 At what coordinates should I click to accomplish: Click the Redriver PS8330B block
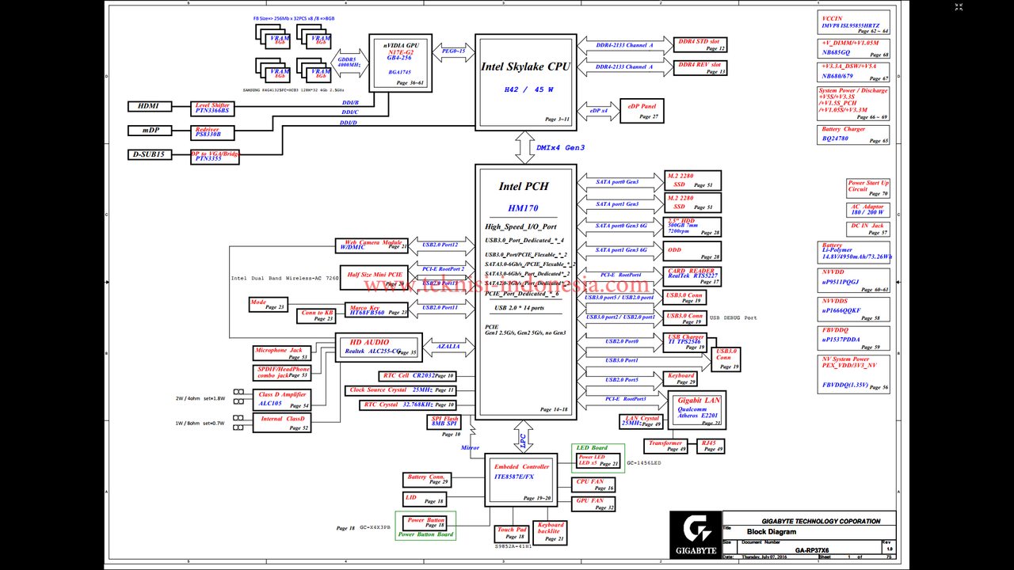pos(212,132)
